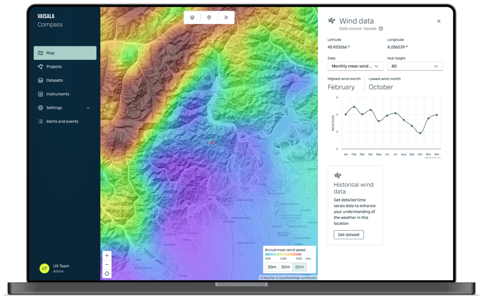Go to Projects in the navigation sidebar
The width and height of the screenshot is (483, 300).
tap(54, 66)
